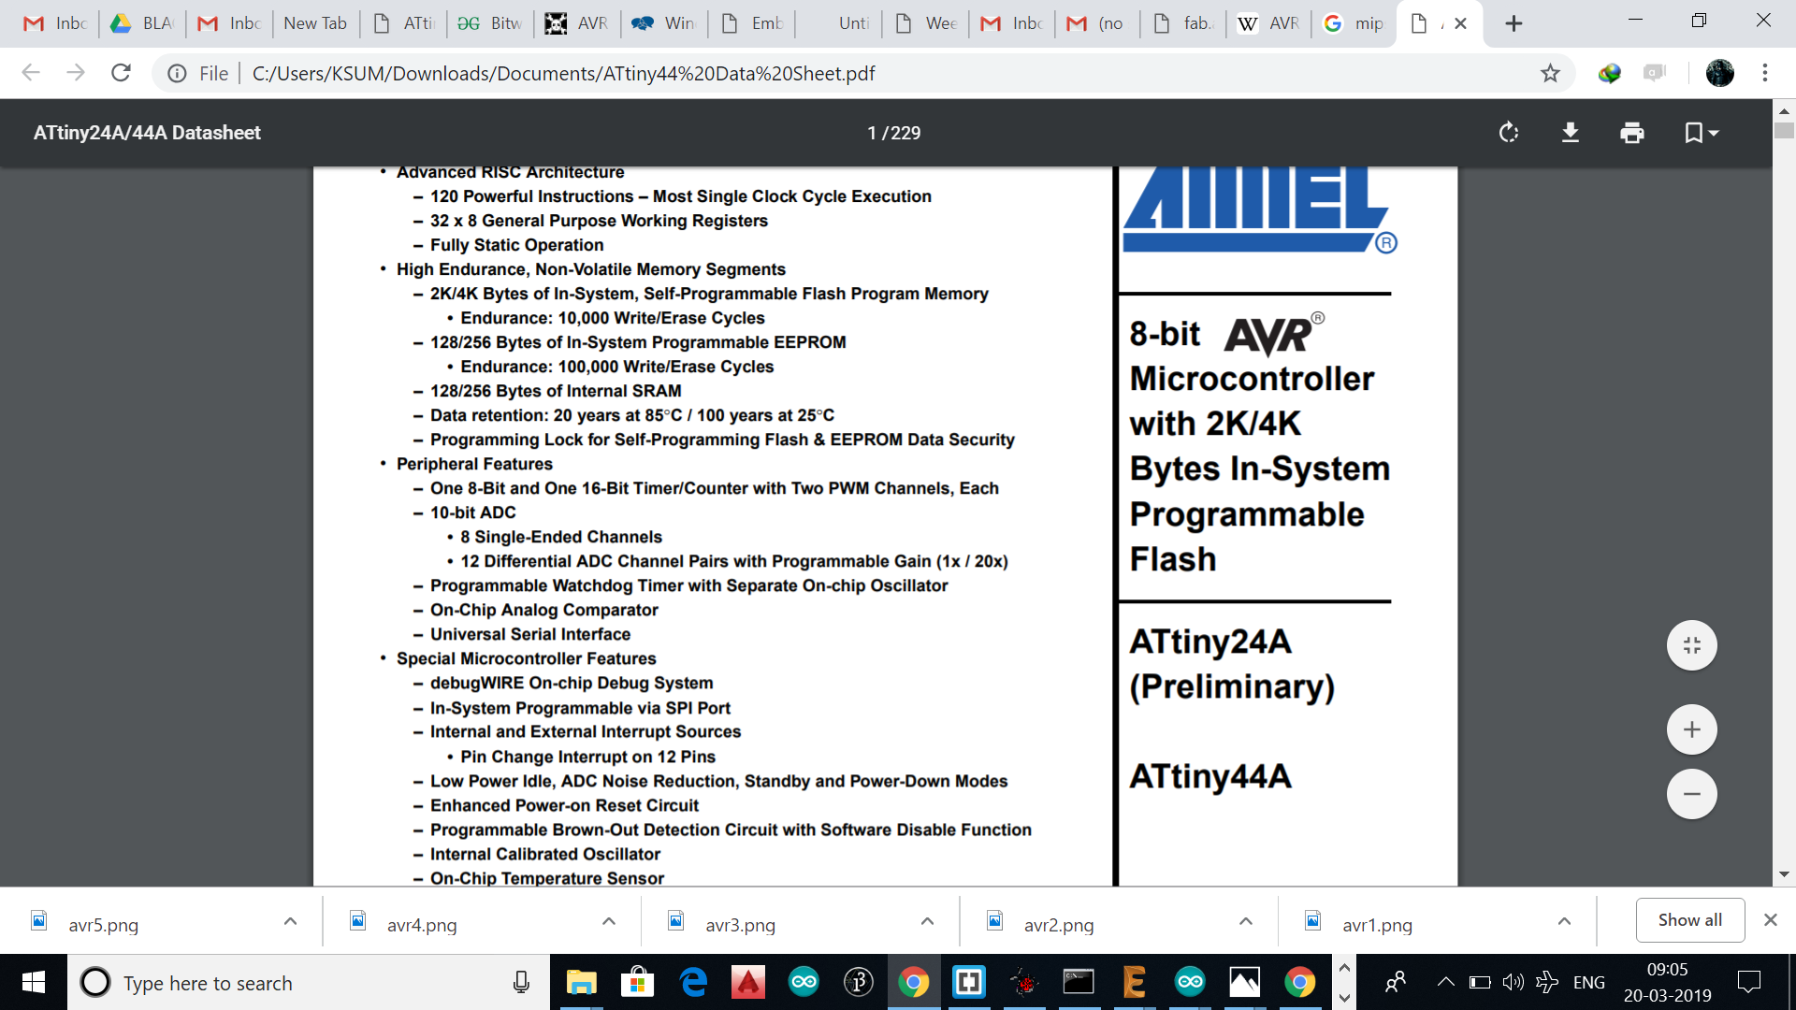Viewport: 1796px width, 1010px height.
Task: Click the fit to page button
Action: tap(1691, 645)
